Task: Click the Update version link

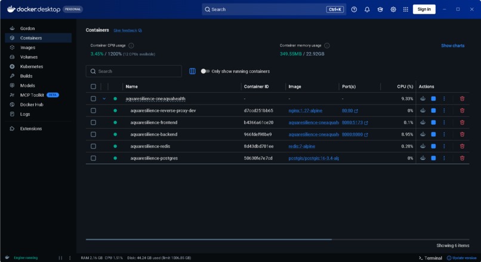Action: (x=462, y=258)
